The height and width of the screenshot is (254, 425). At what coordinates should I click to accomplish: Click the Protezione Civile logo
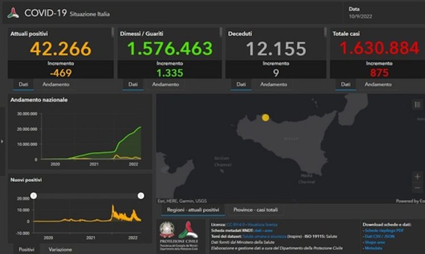click(188, 233)
